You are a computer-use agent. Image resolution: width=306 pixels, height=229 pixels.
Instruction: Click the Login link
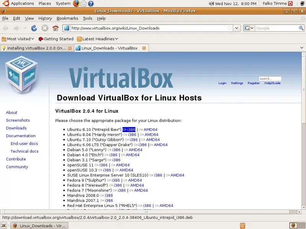(222, 83)
